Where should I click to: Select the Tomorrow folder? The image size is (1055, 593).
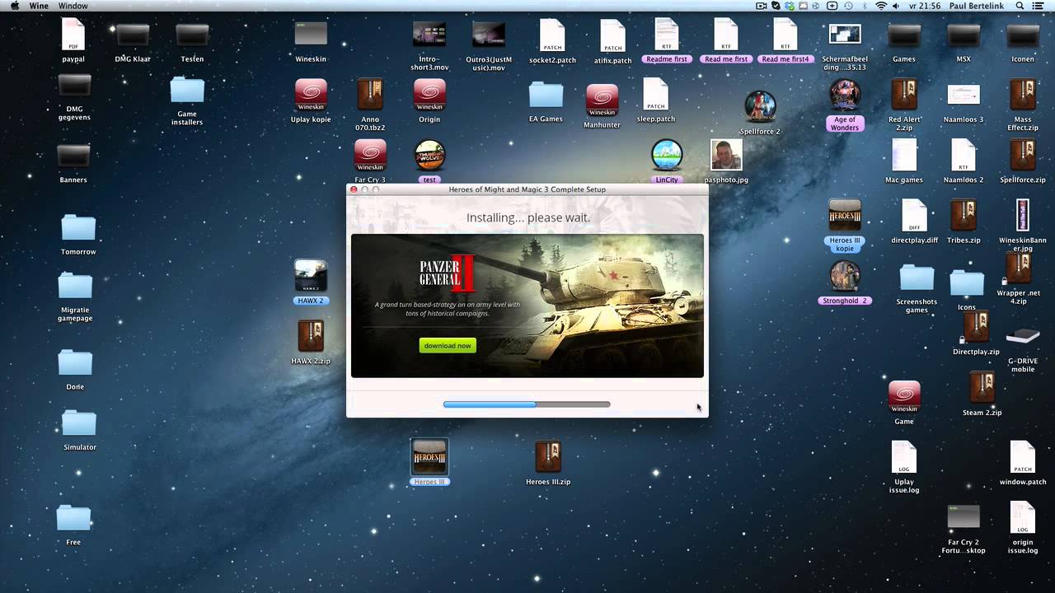tap(78, 227)
